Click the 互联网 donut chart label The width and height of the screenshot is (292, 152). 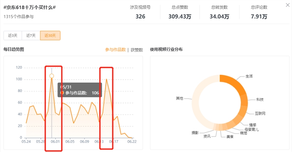[260, 113]
